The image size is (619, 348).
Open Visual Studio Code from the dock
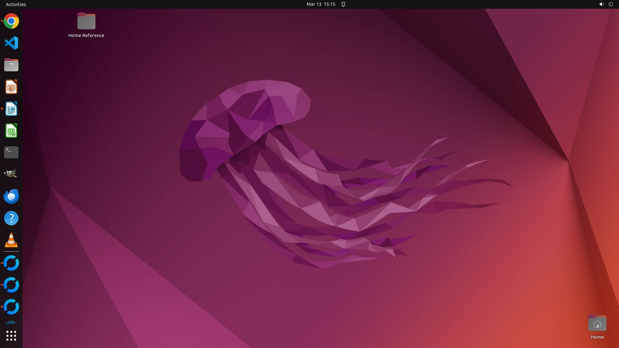pyautogui.click(x=11, y=43)
